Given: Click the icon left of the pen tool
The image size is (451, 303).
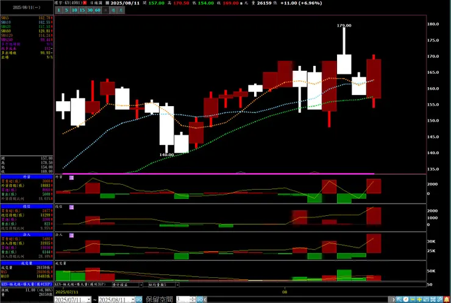Looking at the screenshot, I should coord(433,299).
